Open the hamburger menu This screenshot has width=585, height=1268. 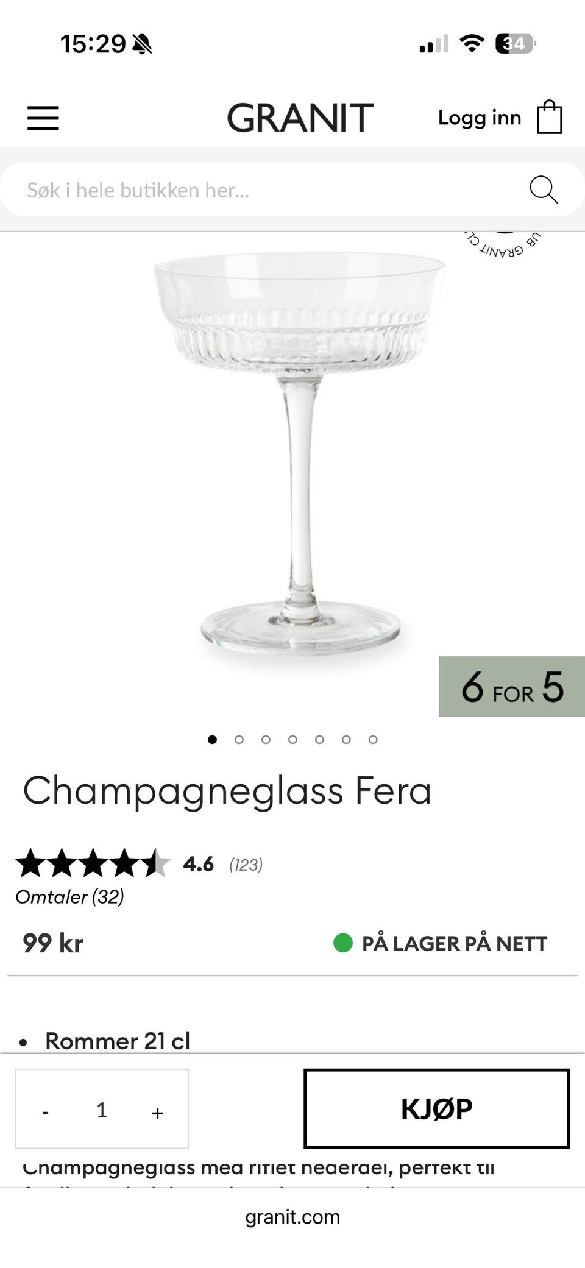click(x=43, y=118)
